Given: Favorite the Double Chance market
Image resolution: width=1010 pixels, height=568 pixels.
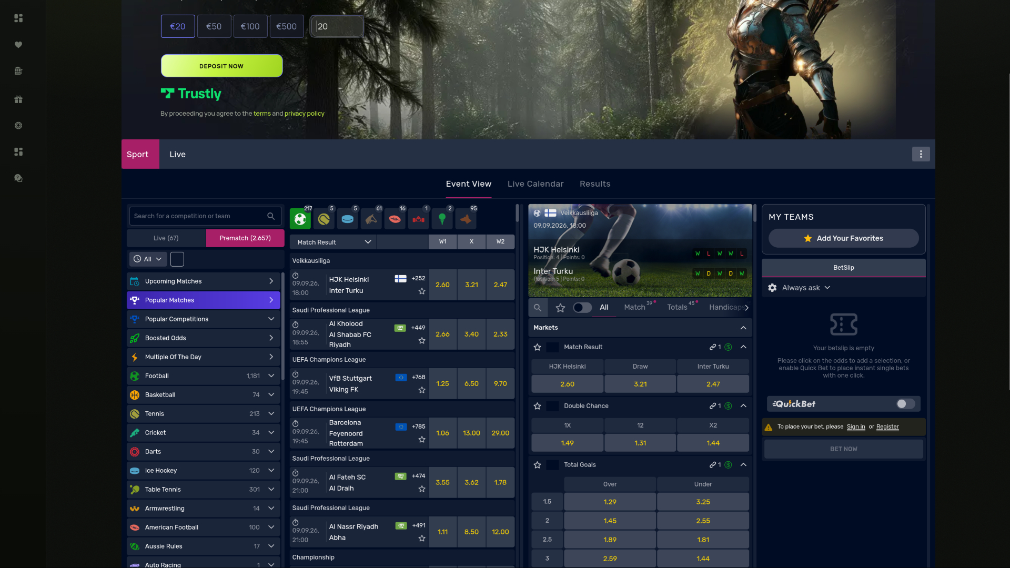Looking at the screenshot, I should tap(537, 406).
